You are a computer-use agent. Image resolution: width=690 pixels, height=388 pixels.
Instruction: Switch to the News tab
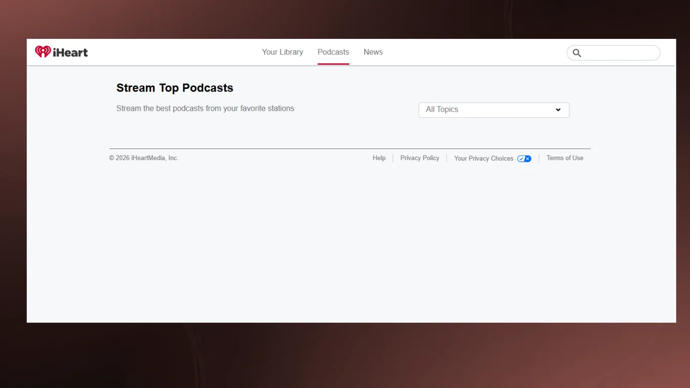373,52
